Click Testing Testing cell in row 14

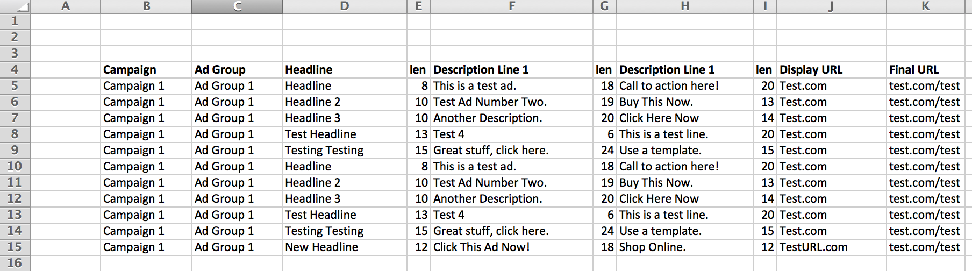pos(345,231)
